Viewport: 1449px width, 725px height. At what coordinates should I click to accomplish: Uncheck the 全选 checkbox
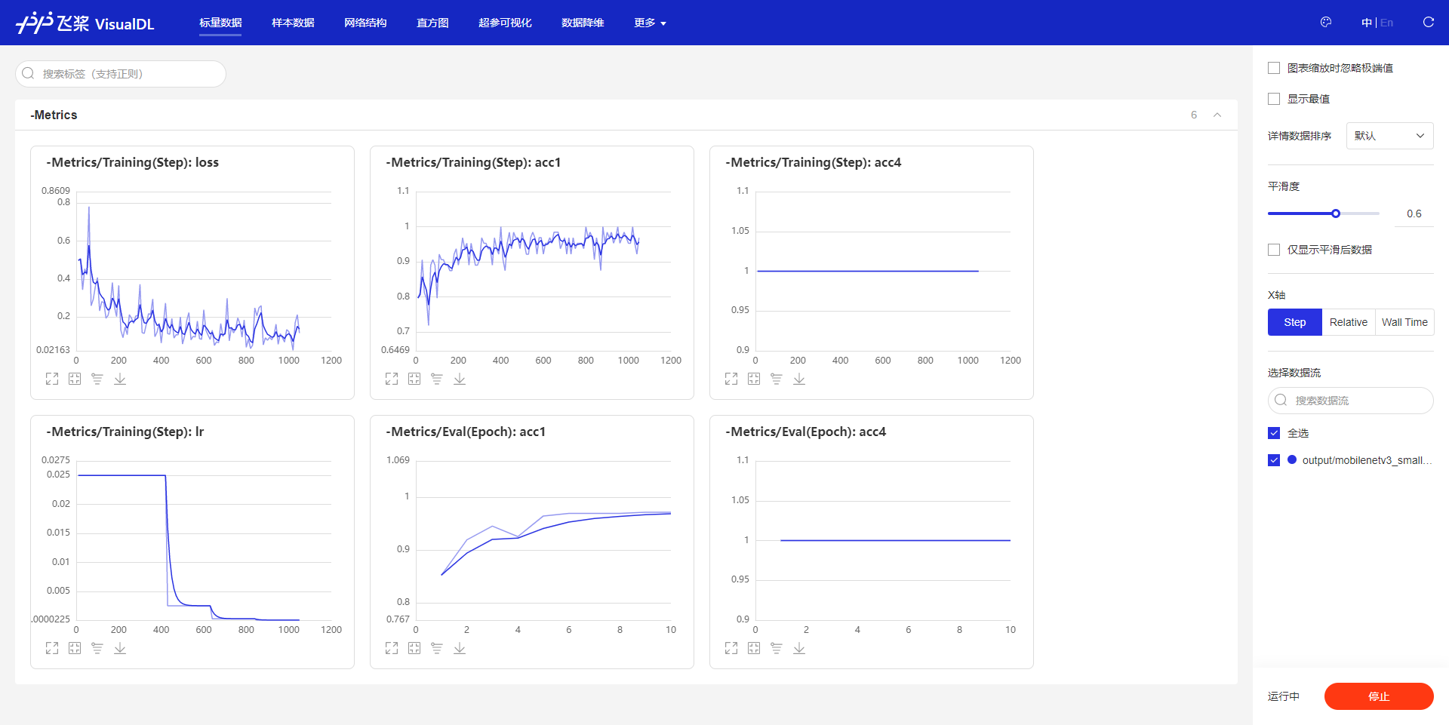(1274, 433)
